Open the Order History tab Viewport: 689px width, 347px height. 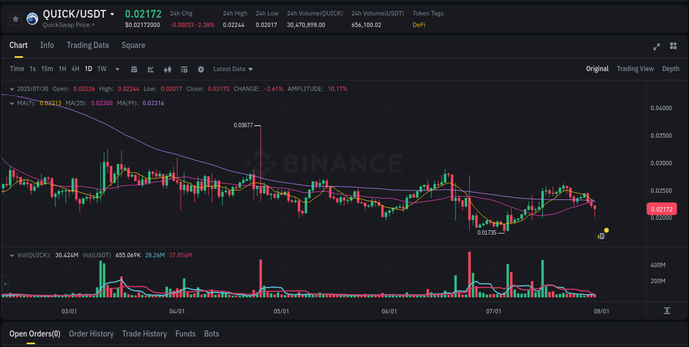[91, 334]
